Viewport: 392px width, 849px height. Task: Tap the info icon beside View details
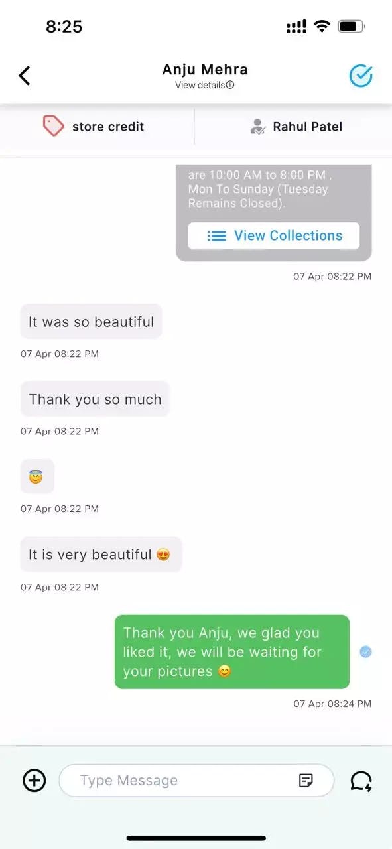click(x=230, y=85)
